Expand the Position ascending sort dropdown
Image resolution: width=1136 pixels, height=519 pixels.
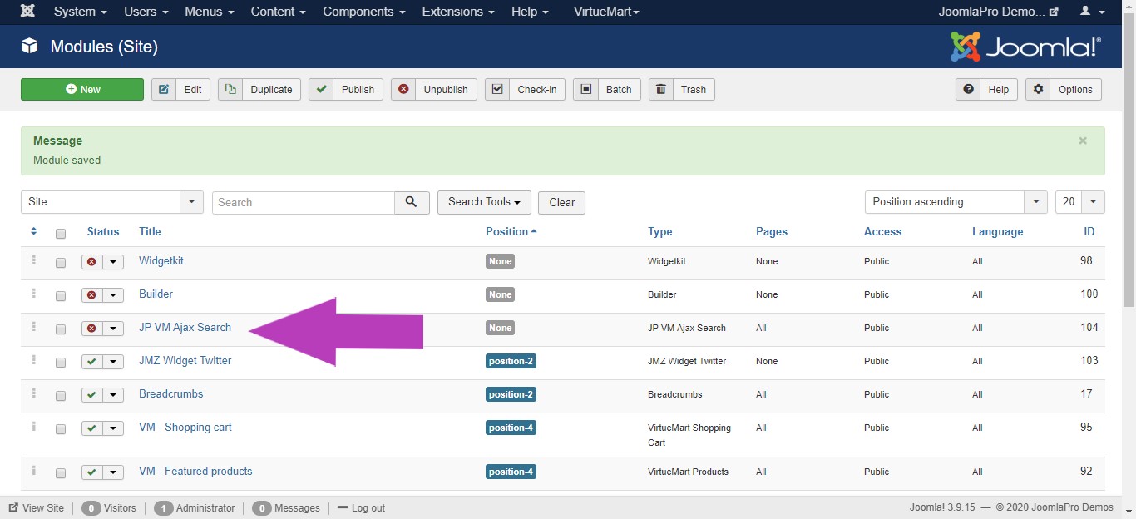[x=1035, y=202]
